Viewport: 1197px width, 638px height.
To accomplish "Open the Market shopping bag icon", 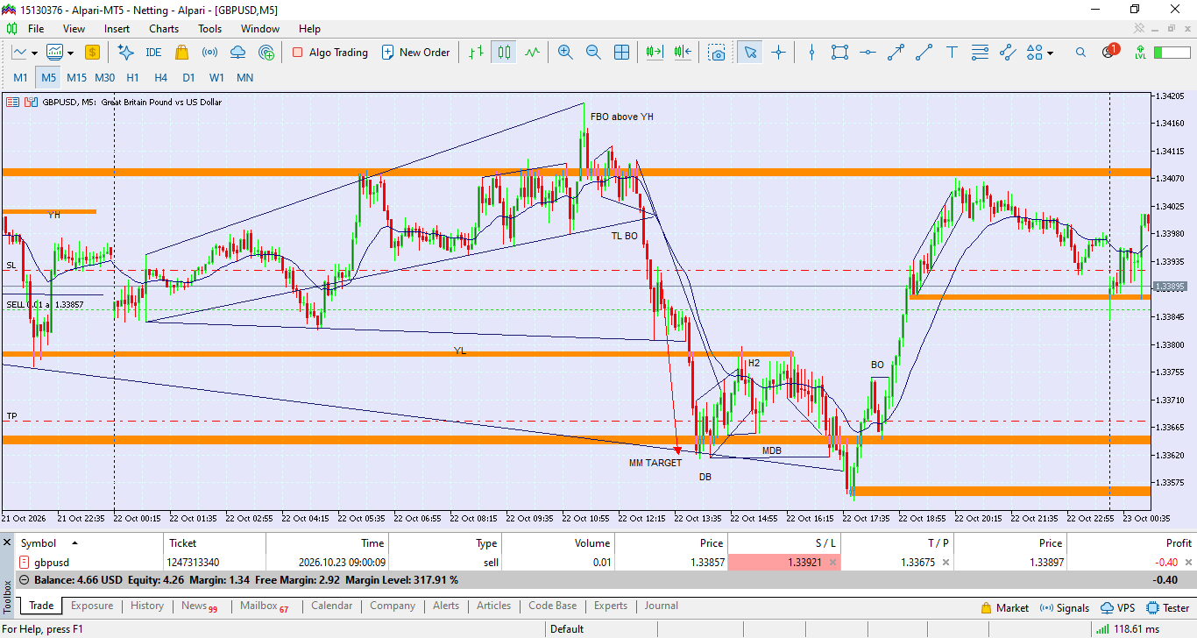I will pyautogui.click(x=181, y=53).
